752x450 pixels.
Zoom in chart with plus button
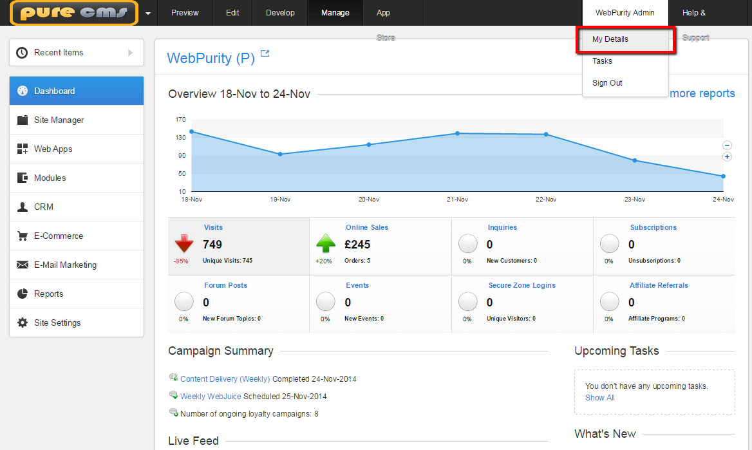(x=727, y=156)
